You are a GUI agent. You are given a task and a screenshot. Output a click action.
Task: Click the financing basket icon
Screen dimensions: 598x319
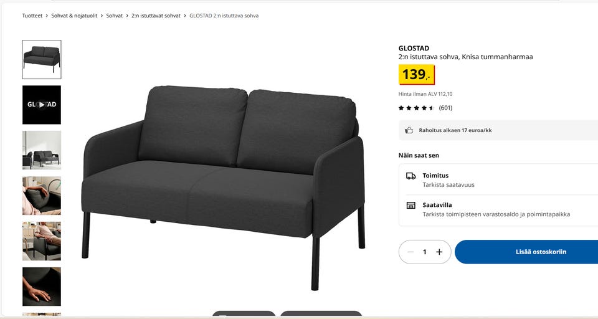coord(409,130)
